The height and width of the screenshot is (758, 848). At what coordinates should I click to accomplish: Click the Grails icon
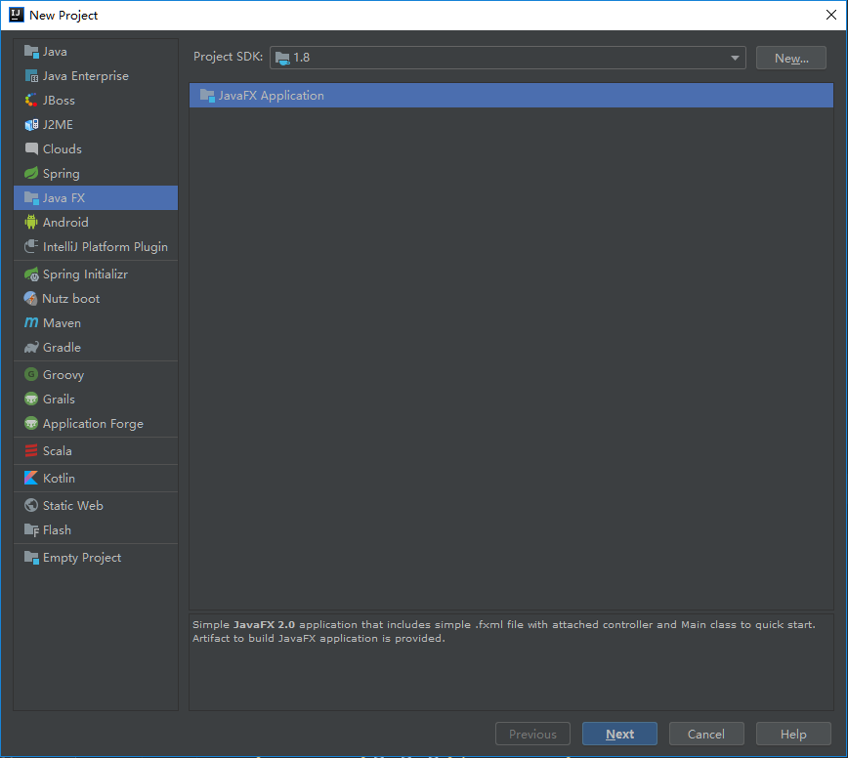pyautogui.click(x=31, y=399)
